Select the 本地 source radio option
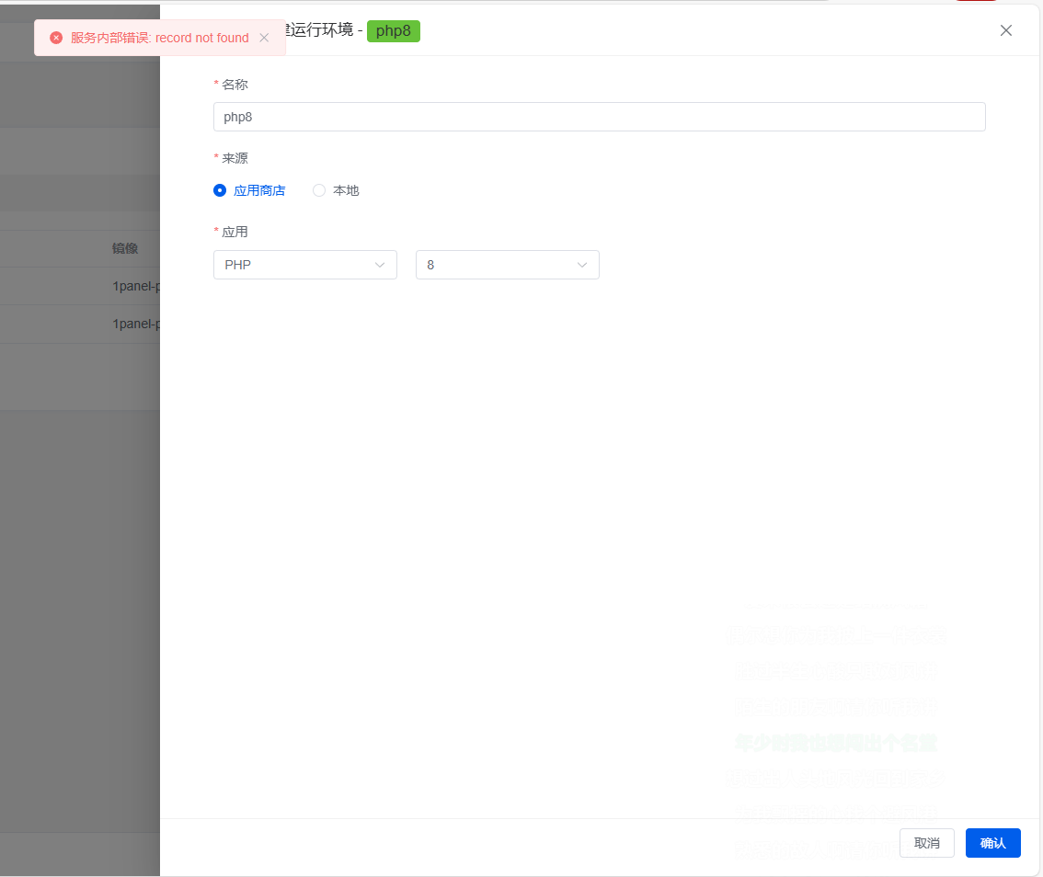 tap(319, 190)
